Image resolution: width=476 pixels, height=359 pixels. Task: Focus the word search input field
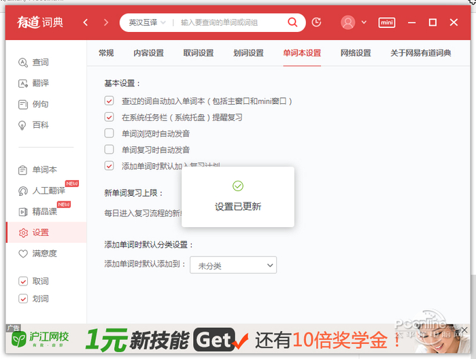[231, 22]
